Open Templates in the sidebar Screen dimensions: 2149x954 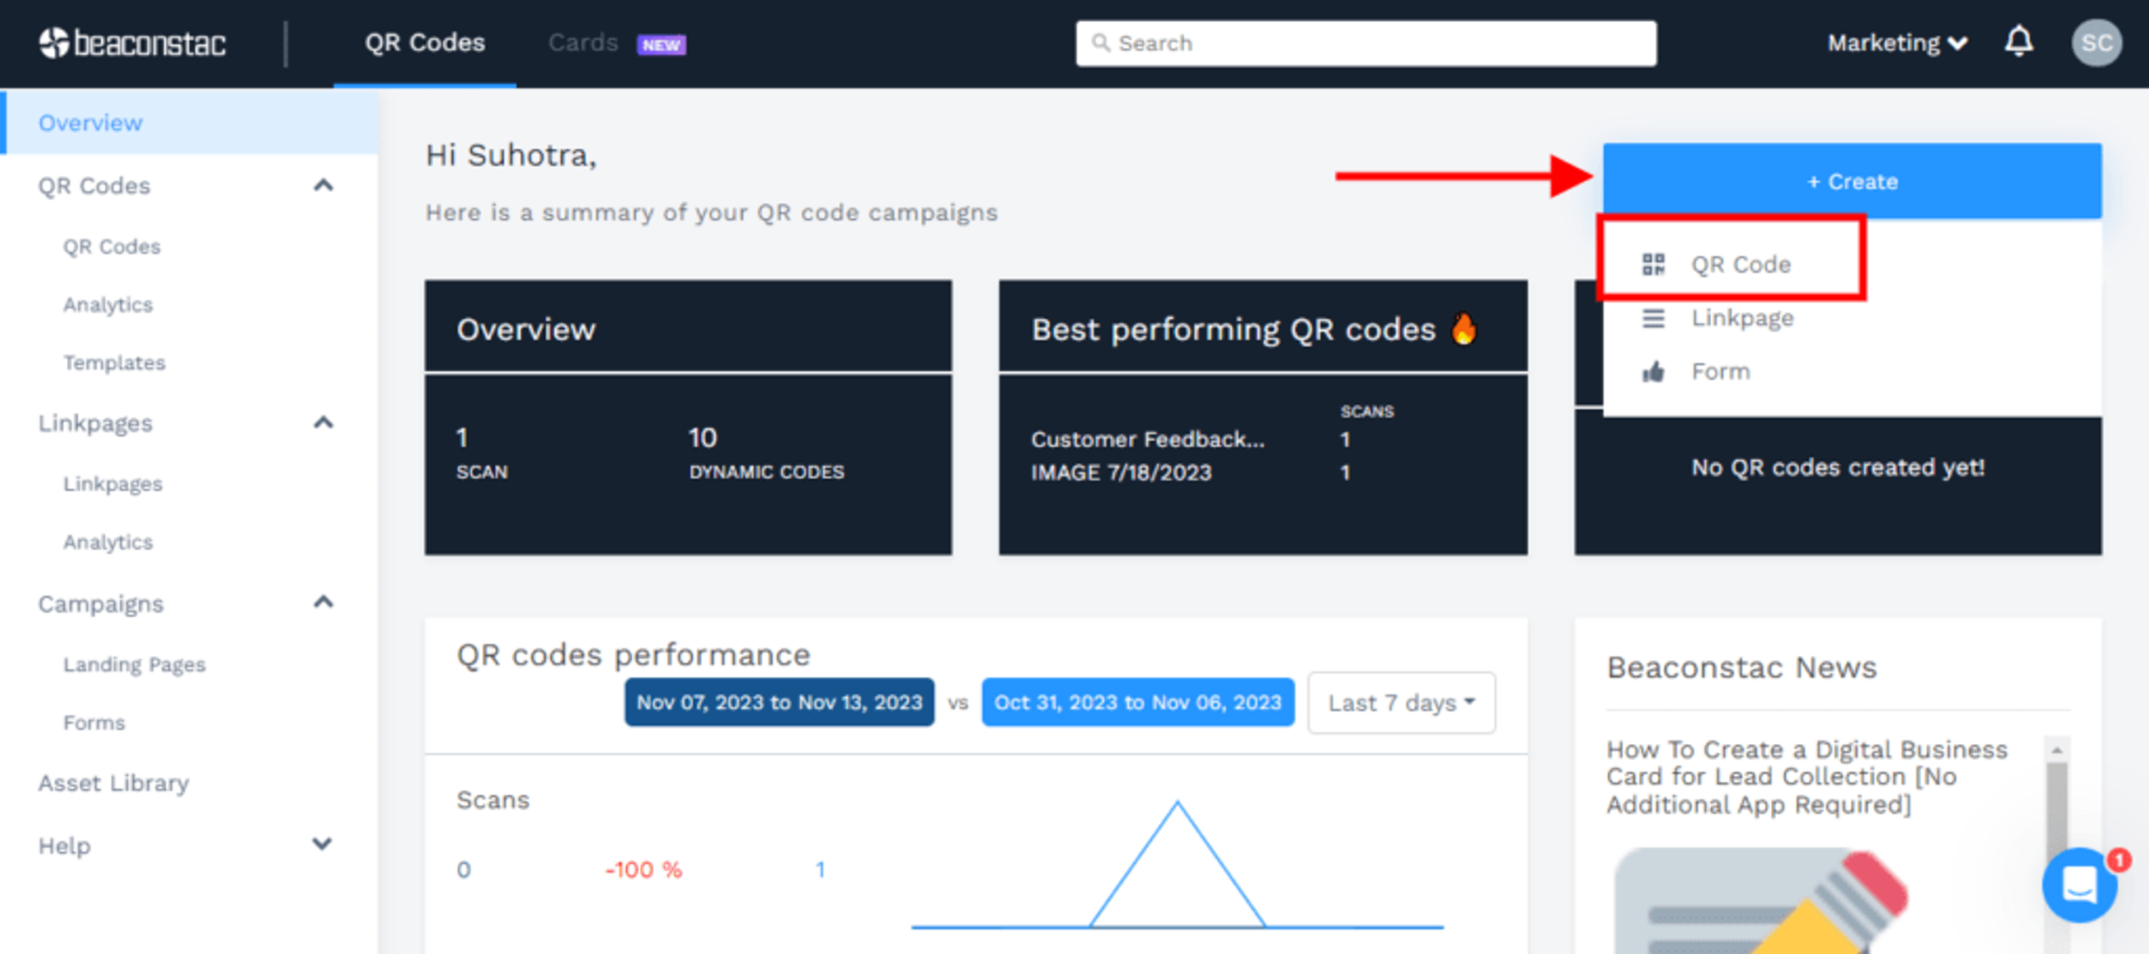coord(114,363)
